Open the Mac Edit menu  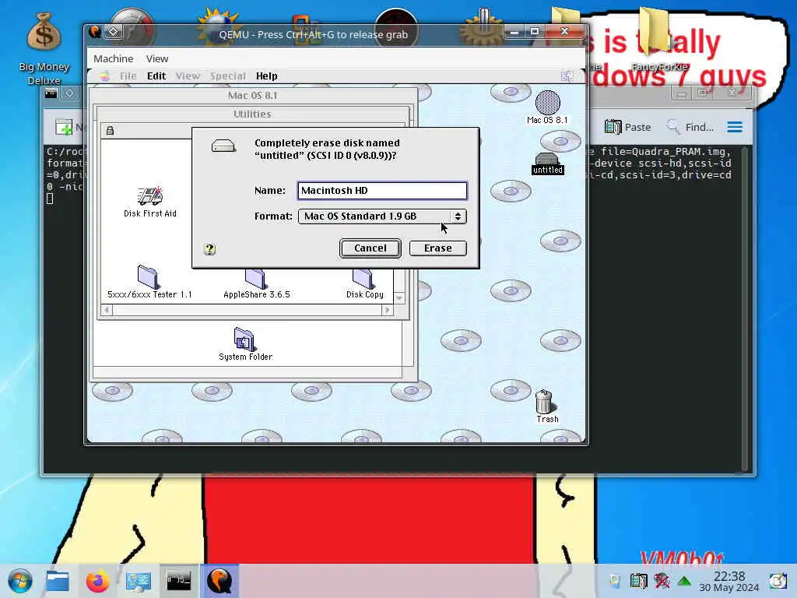pos(156,76)
